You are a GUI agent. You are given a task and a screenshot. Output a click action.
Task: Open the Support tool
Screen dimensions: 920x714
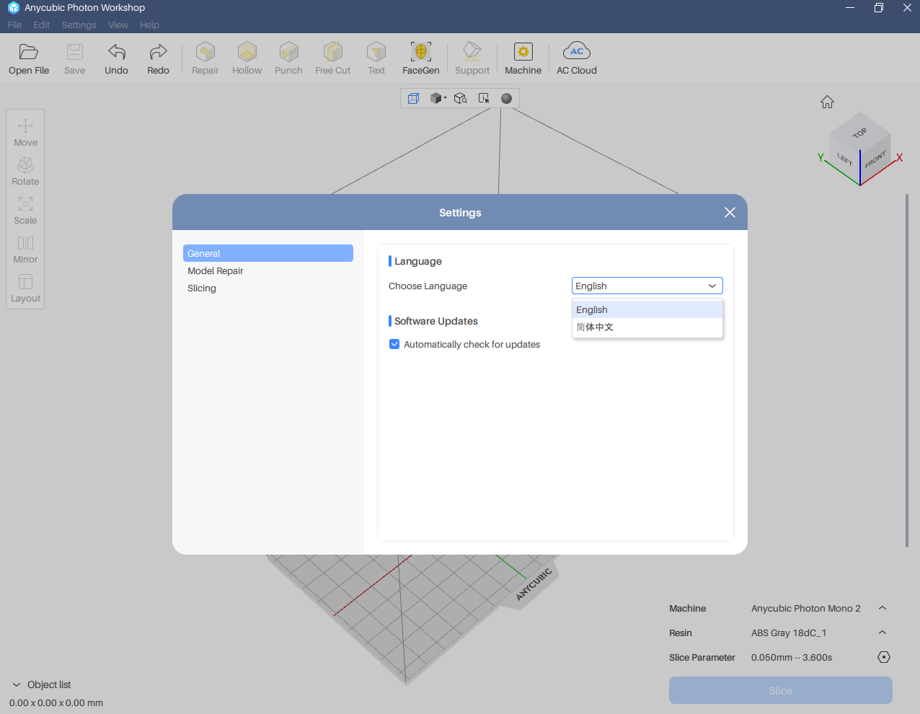click(x=472, y=59)
